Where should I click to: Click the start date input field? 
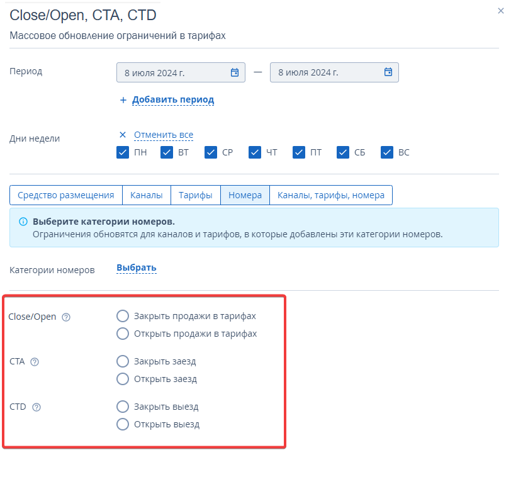point(170,72)
